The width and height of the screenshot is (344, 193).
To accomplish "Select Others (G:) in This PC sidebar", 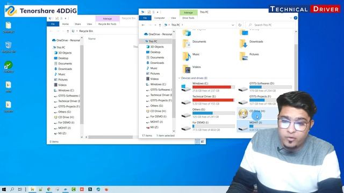I will (154, 106).
